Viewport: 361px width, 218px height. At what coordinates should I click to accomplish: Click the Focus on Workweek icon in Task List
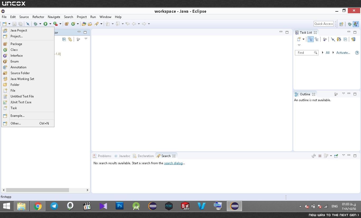tap(325, 39)
